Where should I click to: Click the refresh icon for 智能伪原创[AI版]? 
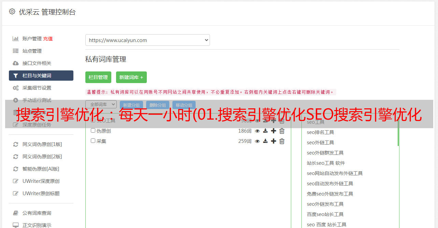(x=16, y=169)
